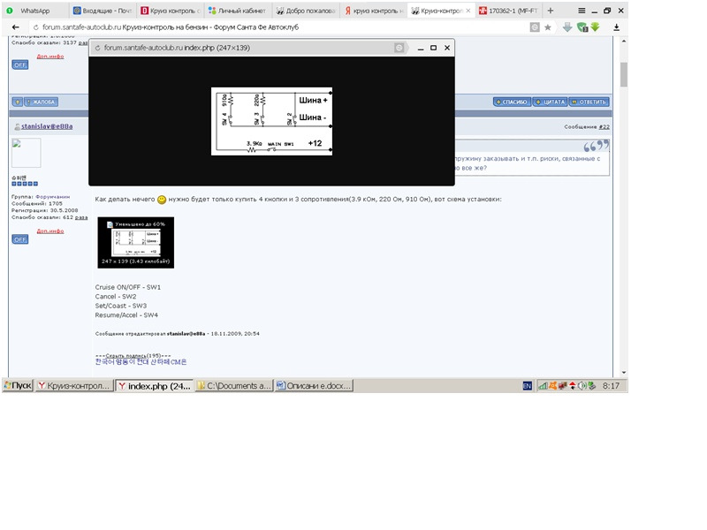Click the browser back arrow

click(16, 27)
